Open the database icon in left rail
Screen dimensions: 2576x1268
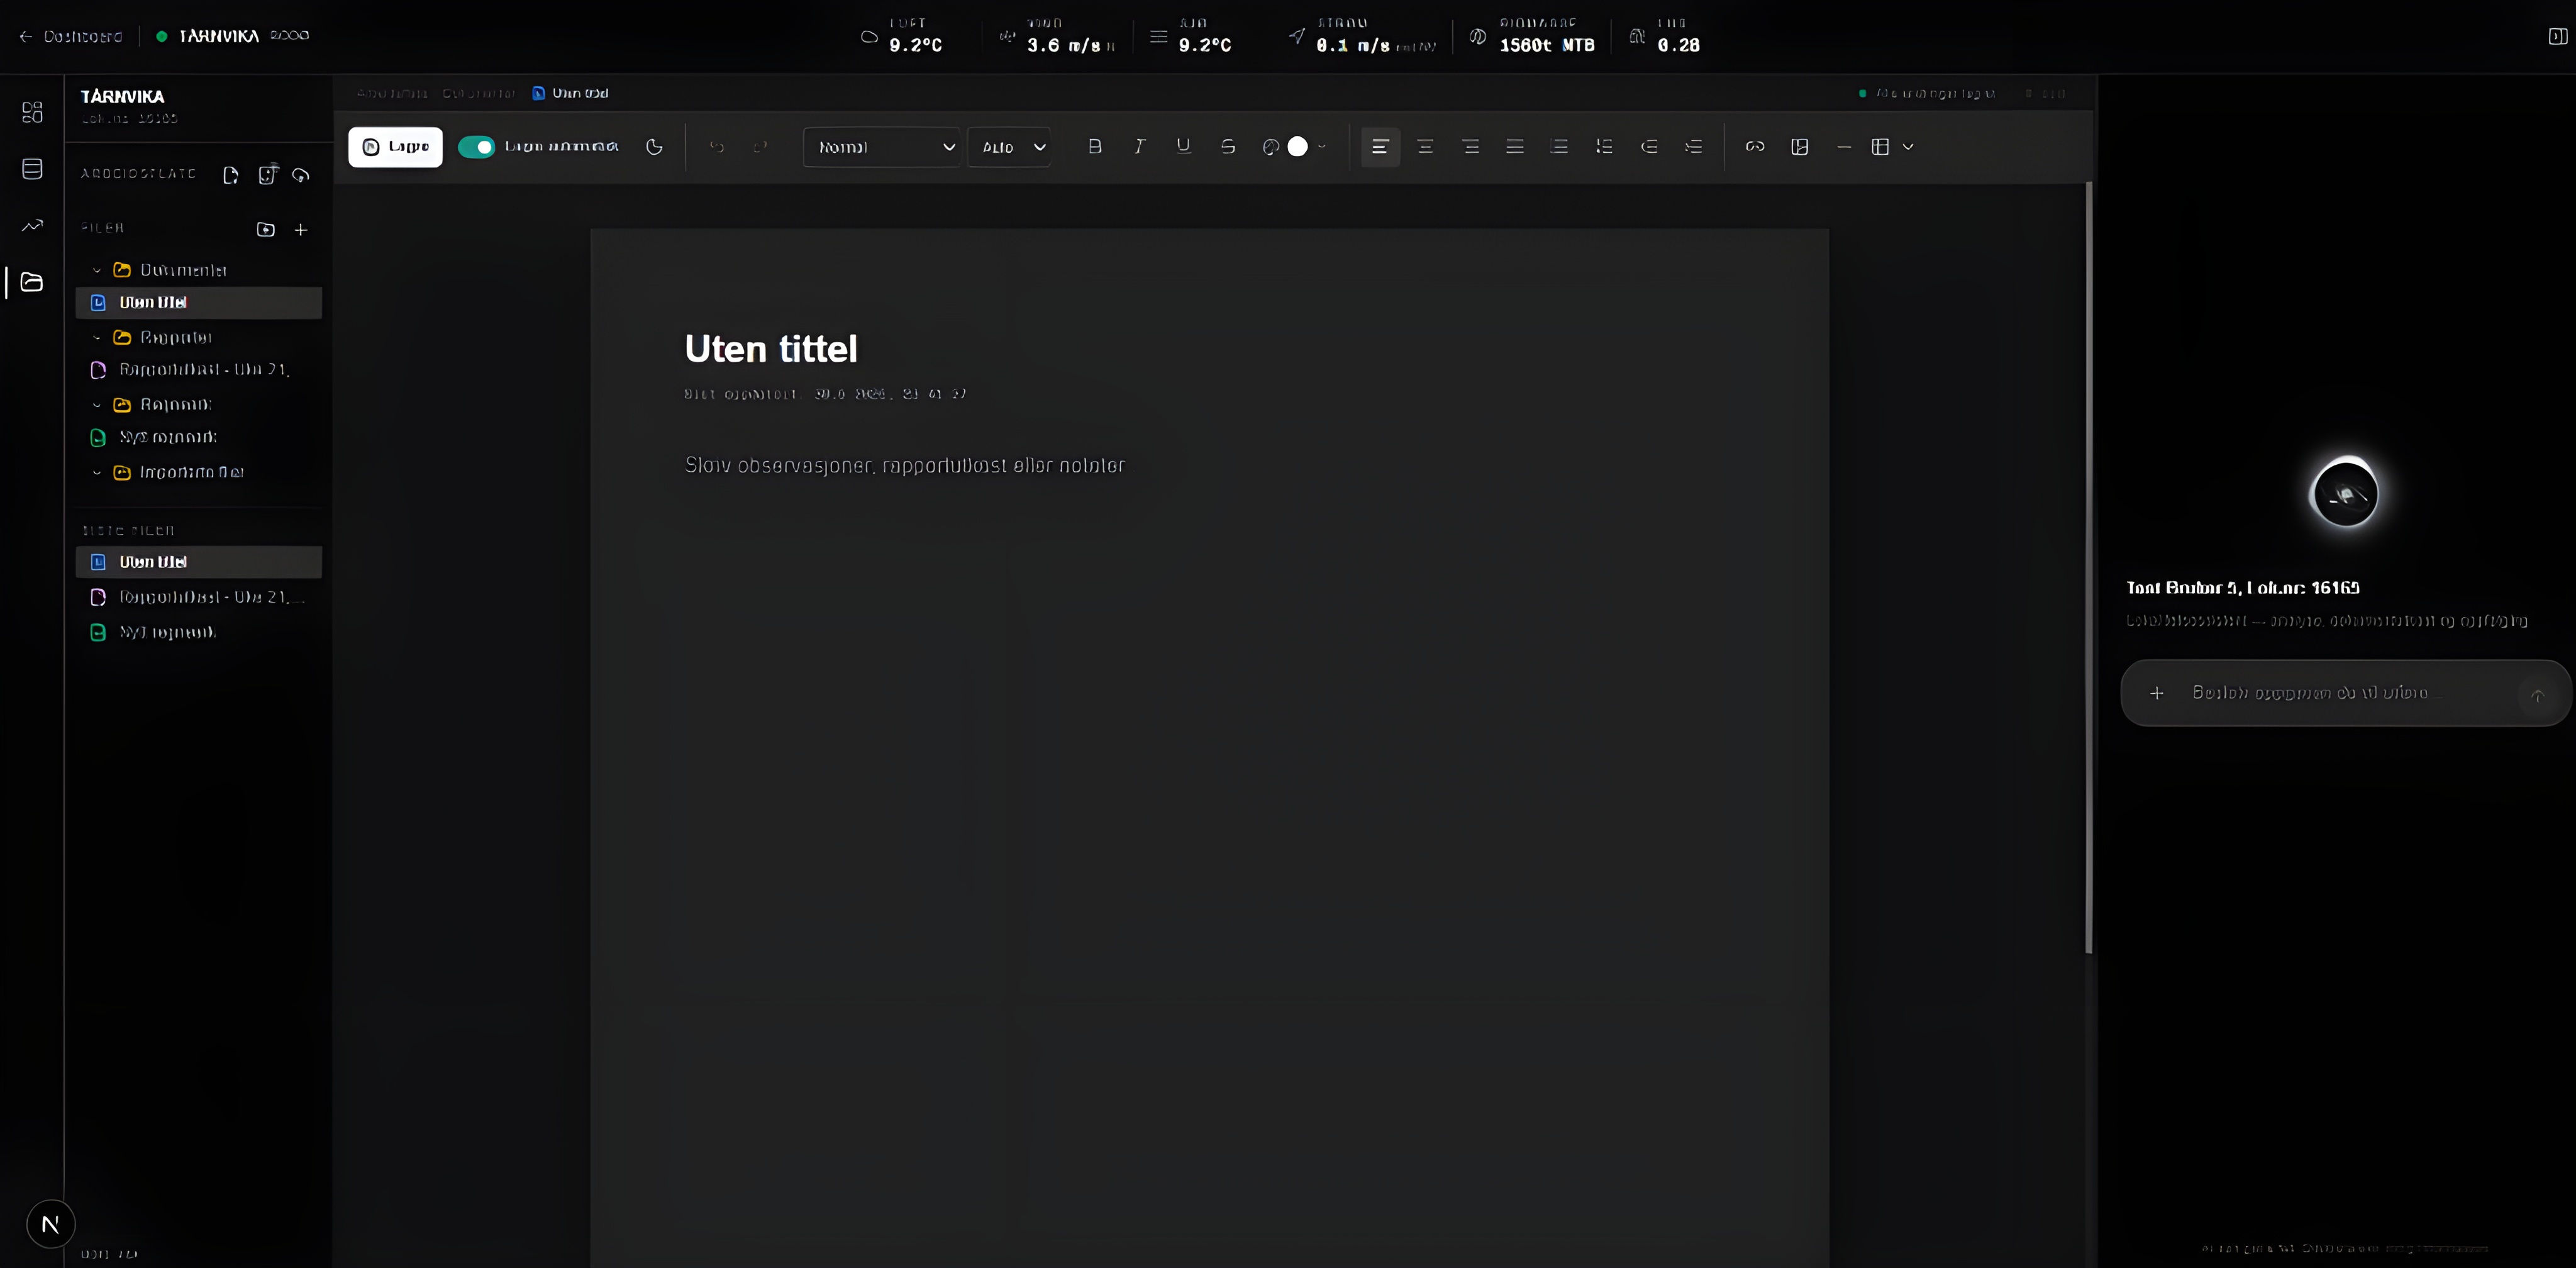point(32,169)
